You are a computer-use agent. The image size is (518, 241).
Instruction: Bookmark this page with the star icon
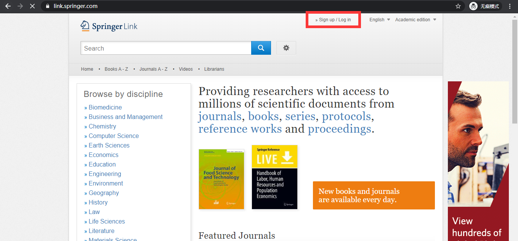coord(458,6)
